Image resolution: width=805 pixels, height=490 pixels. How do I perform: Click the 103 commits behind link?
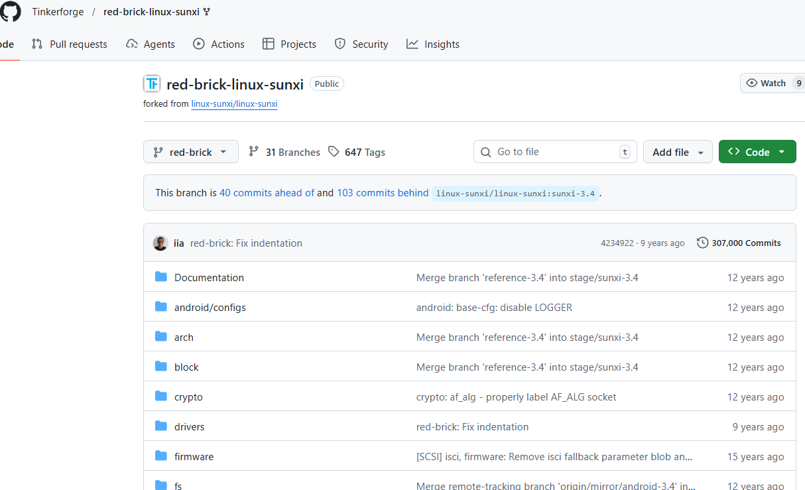(x=383, y=193)
